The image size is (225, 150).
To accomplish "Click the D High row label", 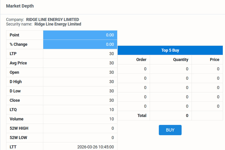I will pyautogui.click(x=16, y=82).
